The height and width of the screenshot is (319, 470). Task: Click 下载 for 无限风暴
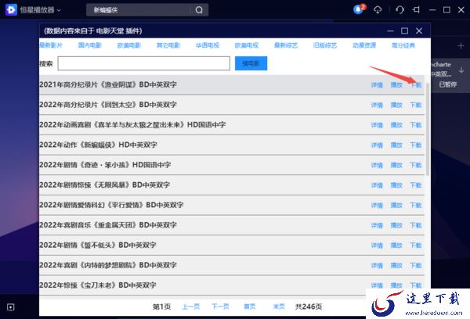click(x=416, y=185)
